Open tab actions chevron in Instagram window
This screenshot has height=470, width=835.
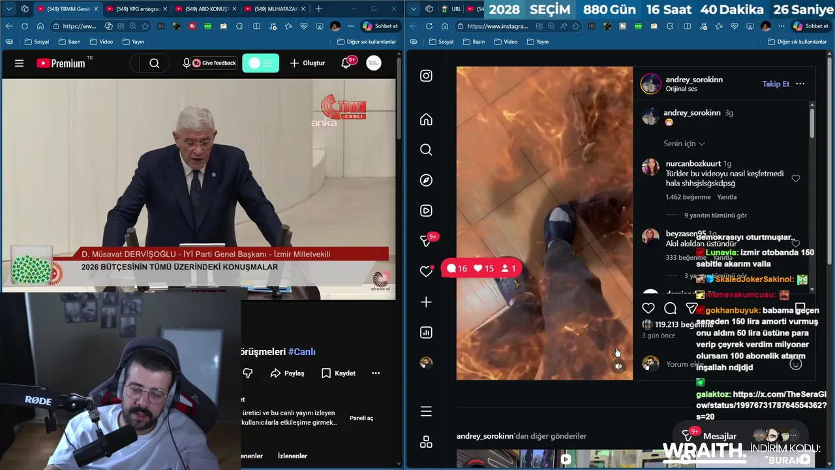[414, 9]
